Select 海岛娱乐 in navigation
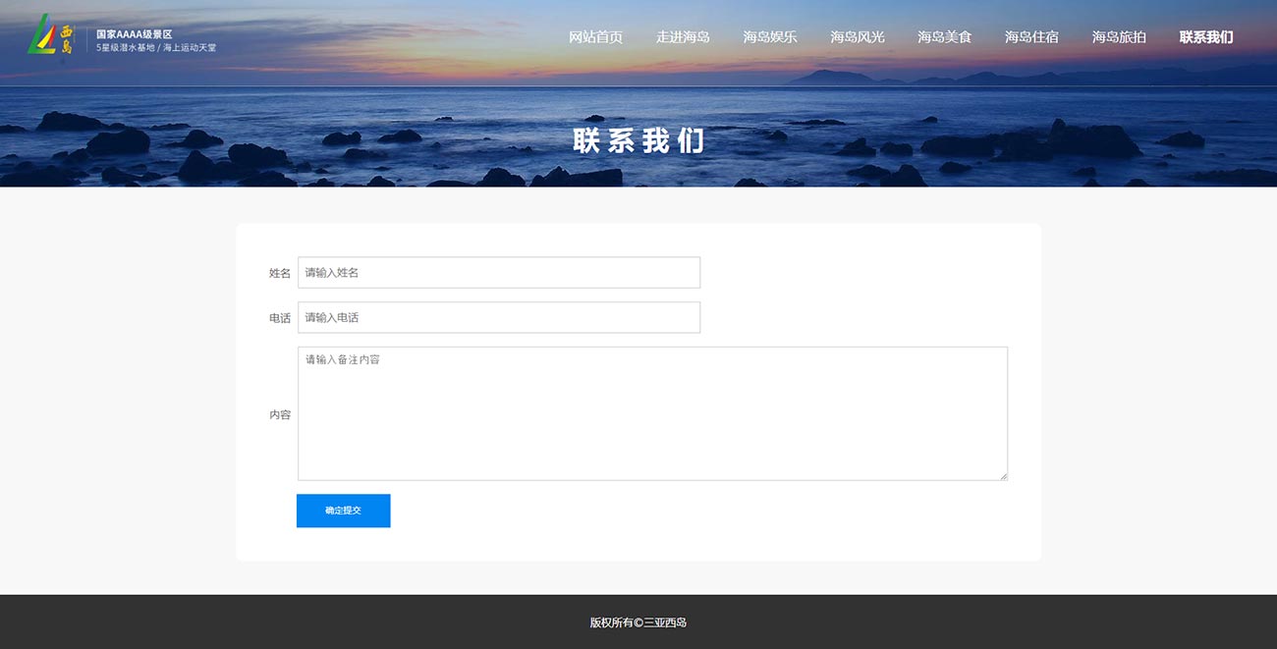1277x649 pixels. pos(770,37)
